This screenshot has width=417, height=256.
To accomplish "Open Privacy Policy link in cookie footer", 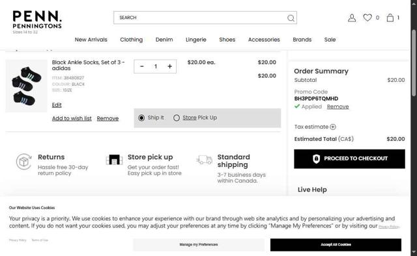I will tap(18, 240).
